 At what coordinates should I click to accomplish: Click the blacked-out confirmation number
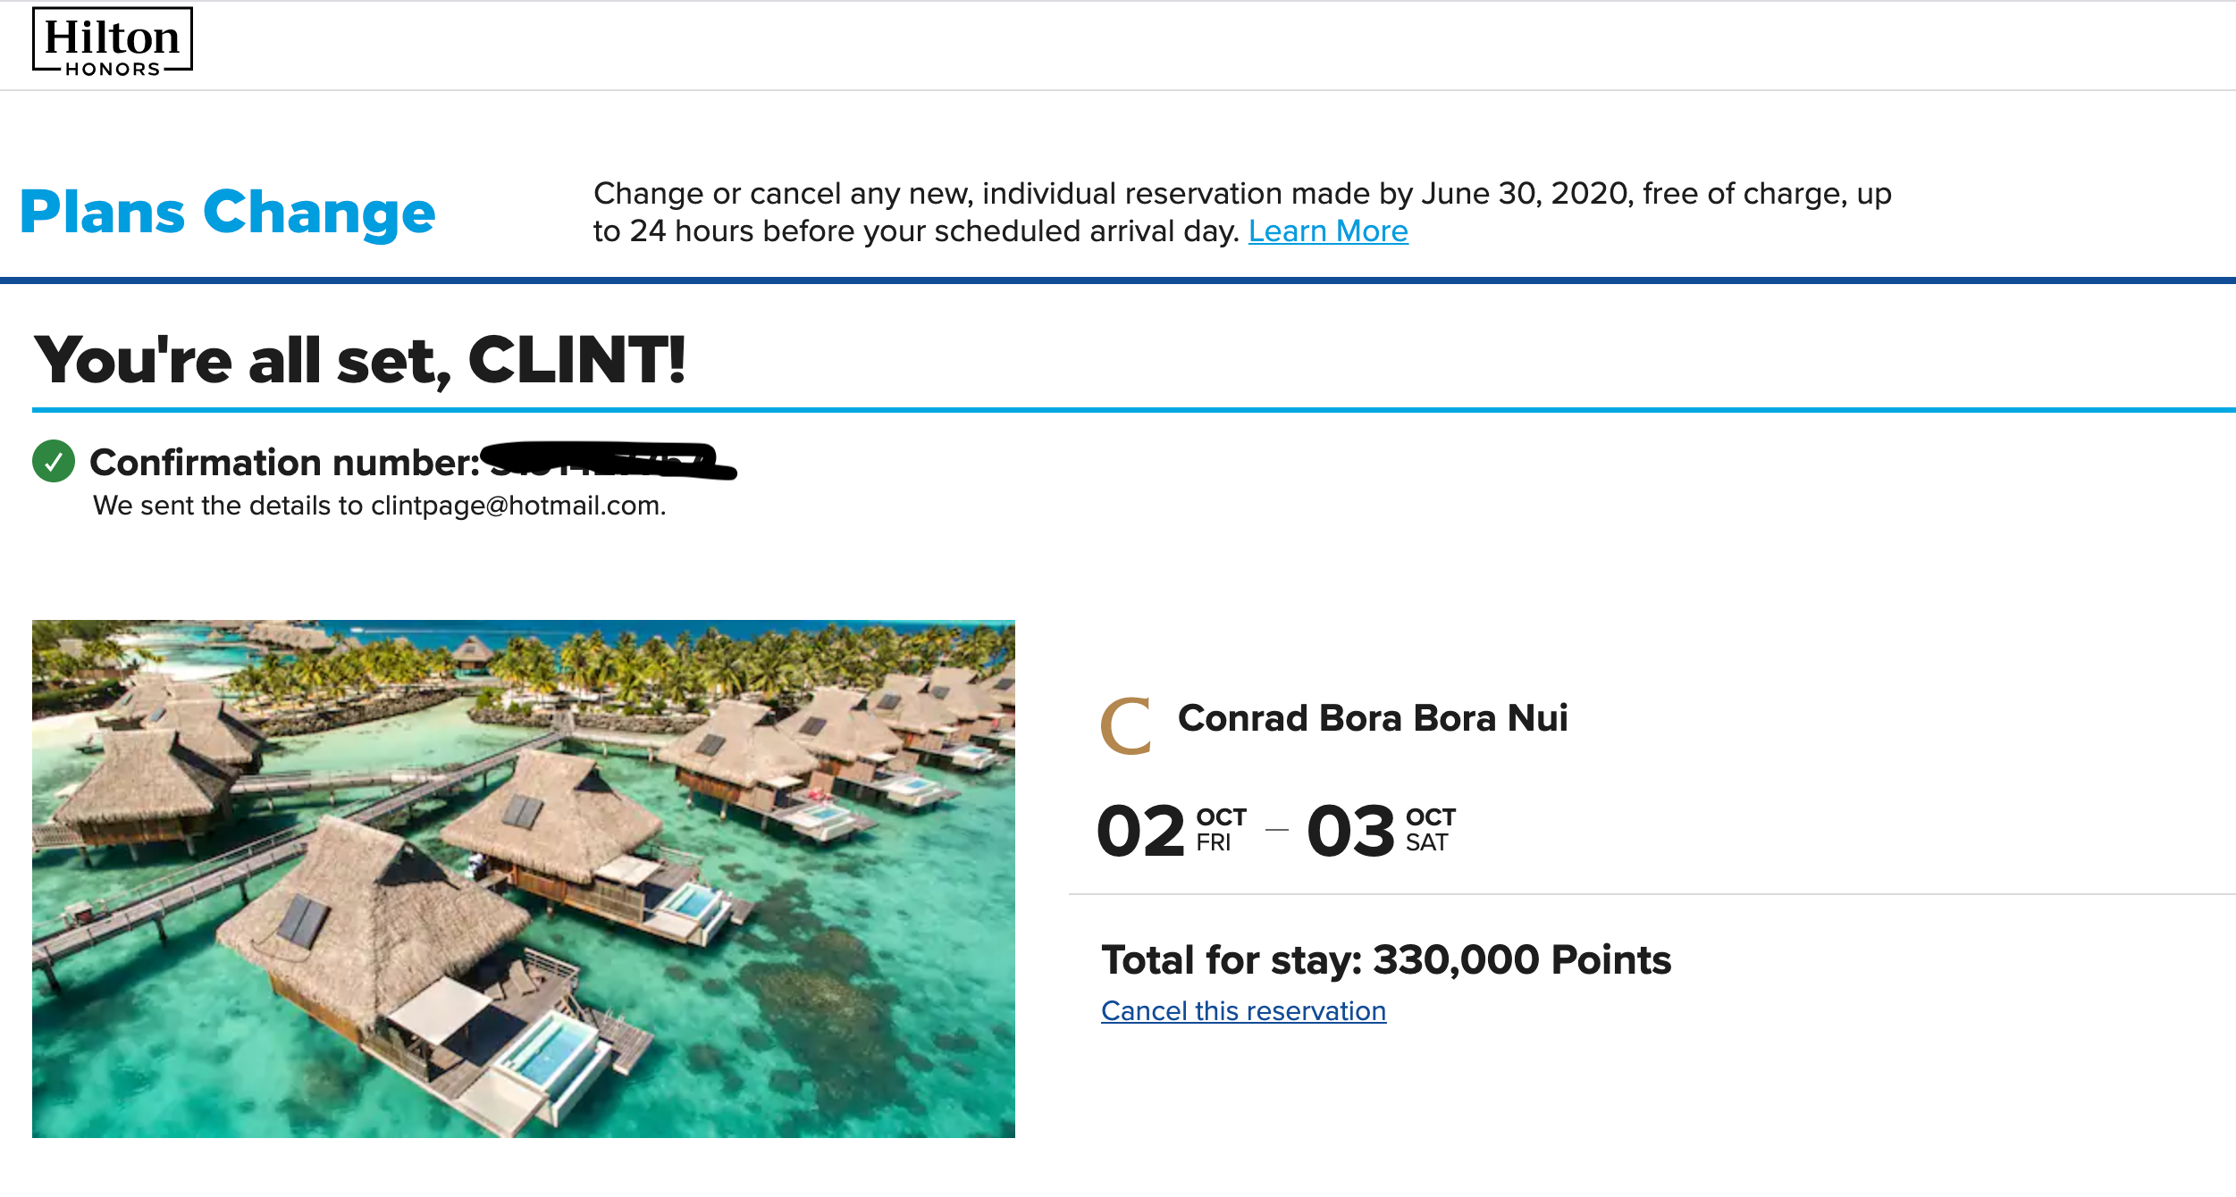tap(608, 460)
